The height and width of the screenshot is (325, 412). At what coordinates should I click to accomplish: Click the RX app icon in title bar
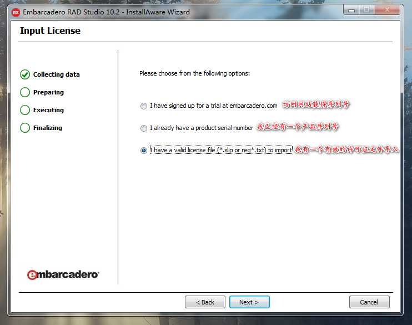pos(16,12)
